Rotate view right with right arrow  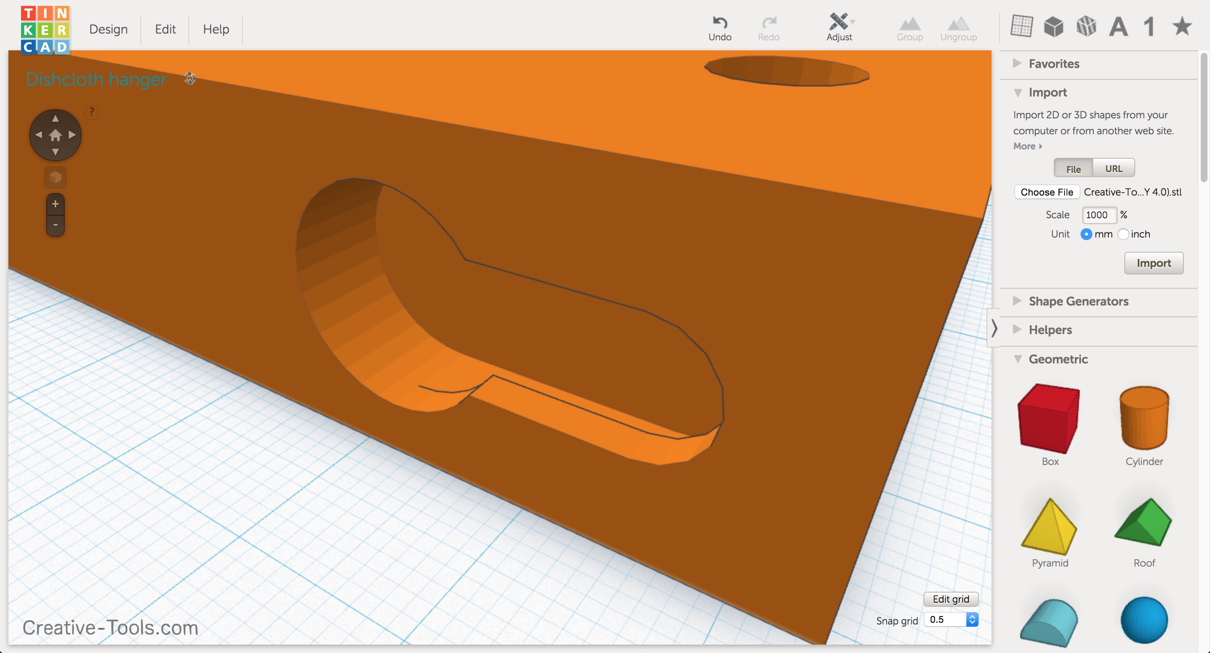72,135
